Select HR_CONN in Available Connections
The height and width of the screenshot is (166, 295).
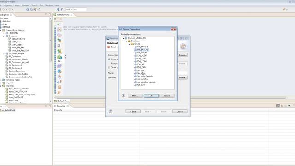click(x=142, y=53)
